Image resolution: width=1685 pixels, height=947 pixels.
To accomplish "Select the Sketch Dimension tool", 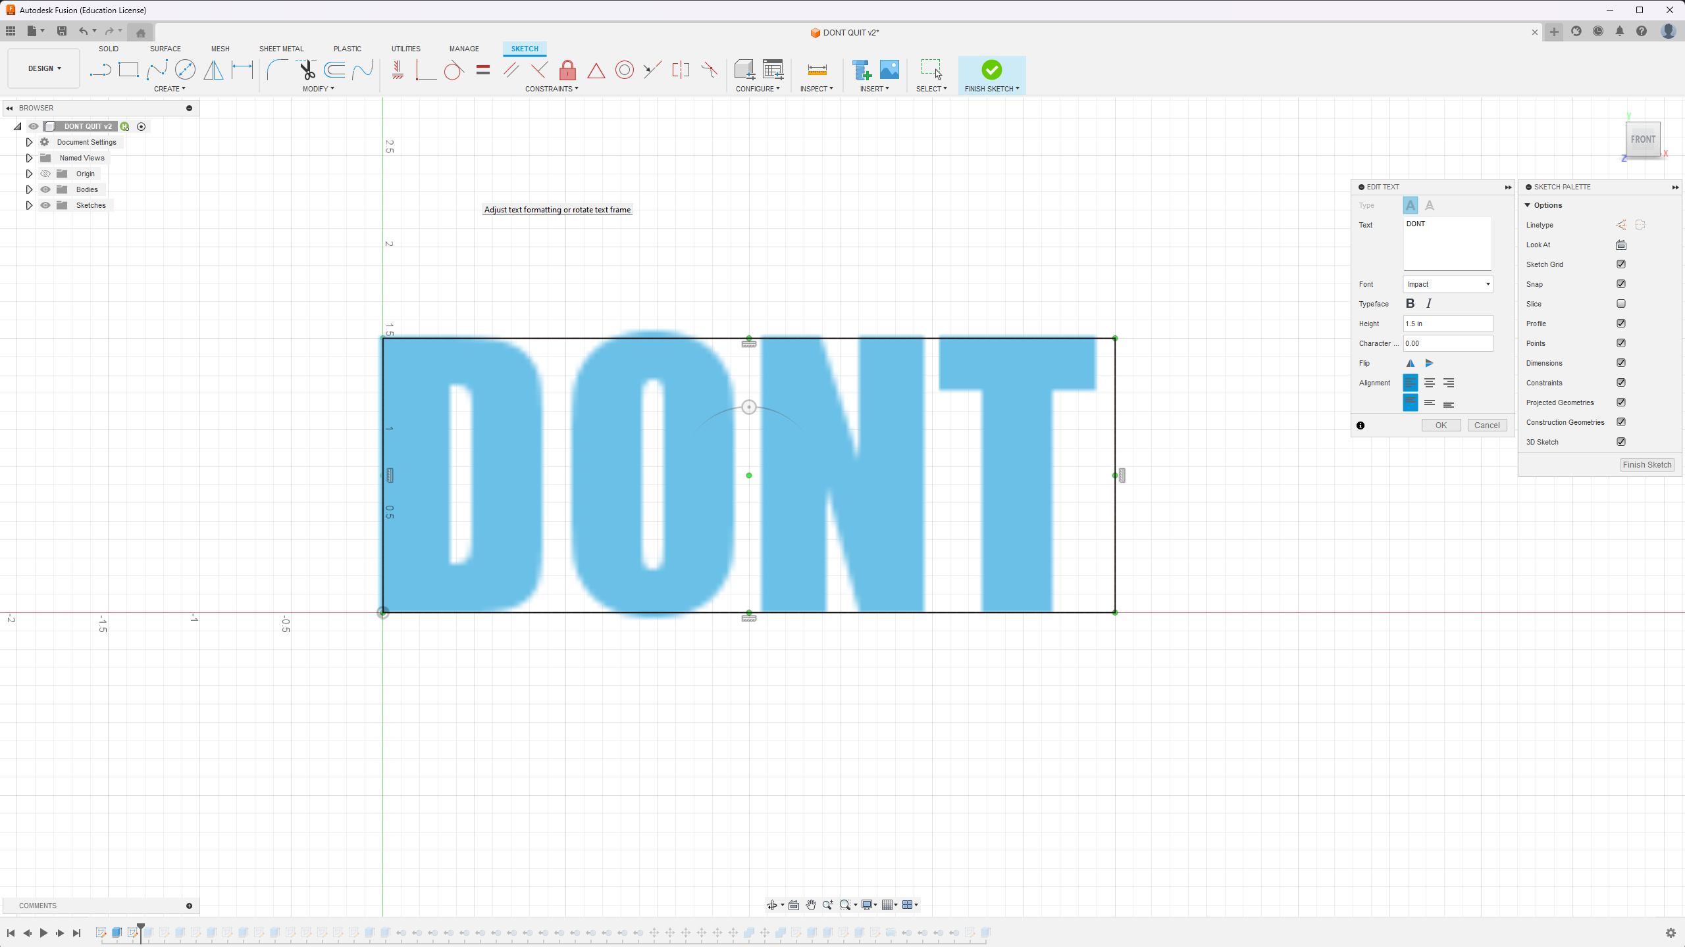I will (242, 70).
